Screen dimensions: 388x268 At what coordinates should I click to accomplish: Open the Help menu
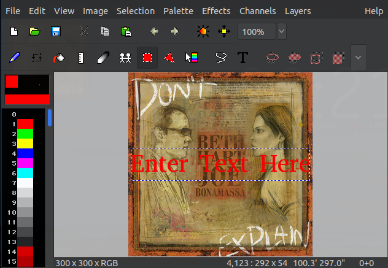pos(374,11)
